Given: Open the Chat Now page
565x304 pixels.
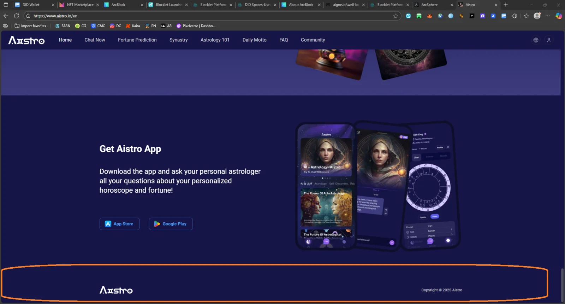Looking at the screenshot, I should pos(95,40).
